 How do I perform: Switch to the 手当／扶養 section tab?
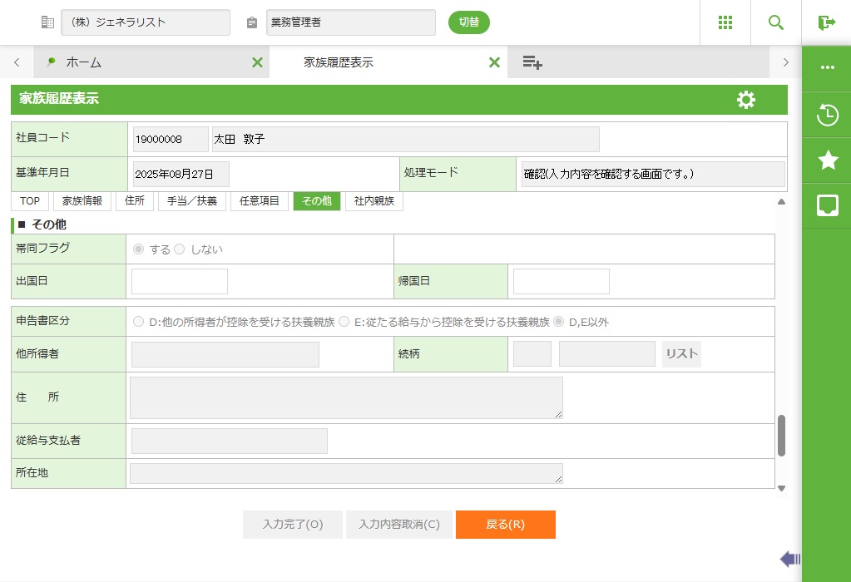[x=191, y=201]
